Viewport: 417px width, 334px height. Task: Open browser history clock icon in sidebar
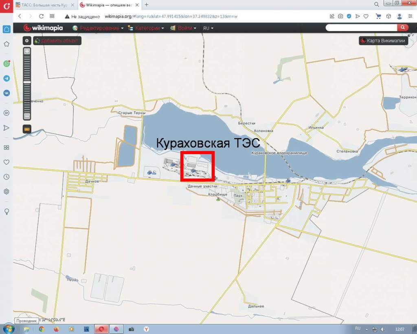[x=7, y=177]
